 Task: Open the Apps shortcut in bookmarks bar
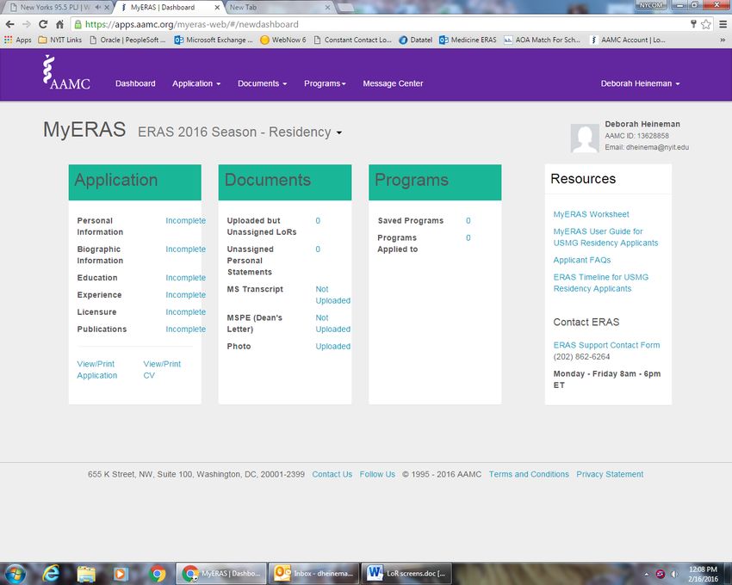tap(18, 40)
